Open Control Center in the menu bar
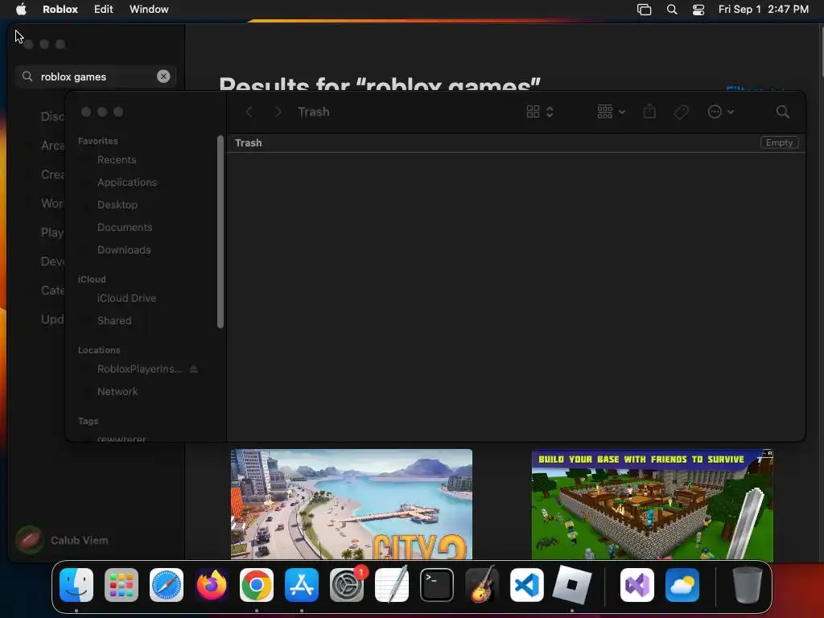 [x=698, y=10]
